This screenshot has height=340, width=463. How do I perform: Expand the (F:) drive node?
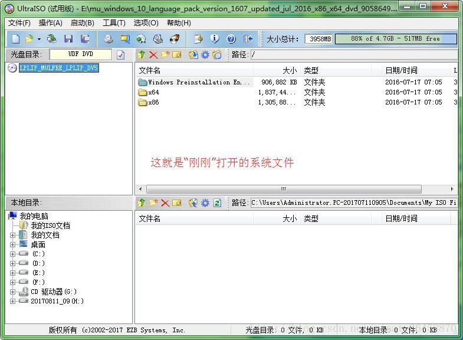click(x=12, y=282)
